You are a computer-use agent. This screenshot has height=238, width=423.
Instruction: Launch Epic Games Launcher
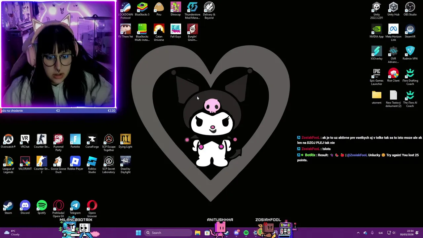pyautogui.click(x=376, y=77)
